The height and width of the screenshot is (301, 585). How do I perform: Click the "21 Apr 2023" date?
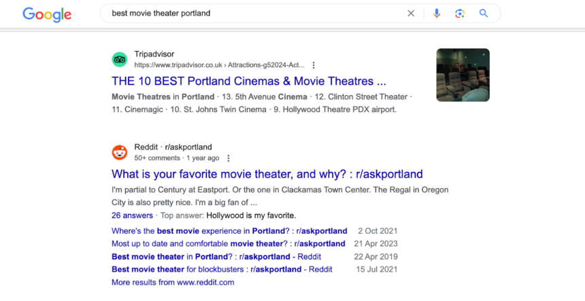[x=375, y=244]
